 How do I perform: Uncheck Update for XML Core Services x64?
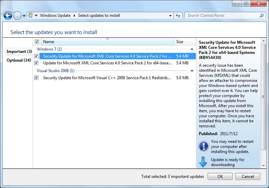coord(36,63)
